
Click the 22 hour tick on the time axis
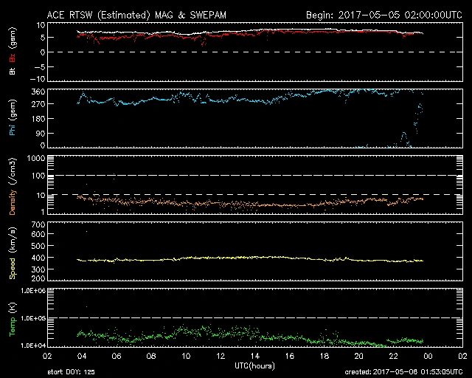click(x=393, y=356)
